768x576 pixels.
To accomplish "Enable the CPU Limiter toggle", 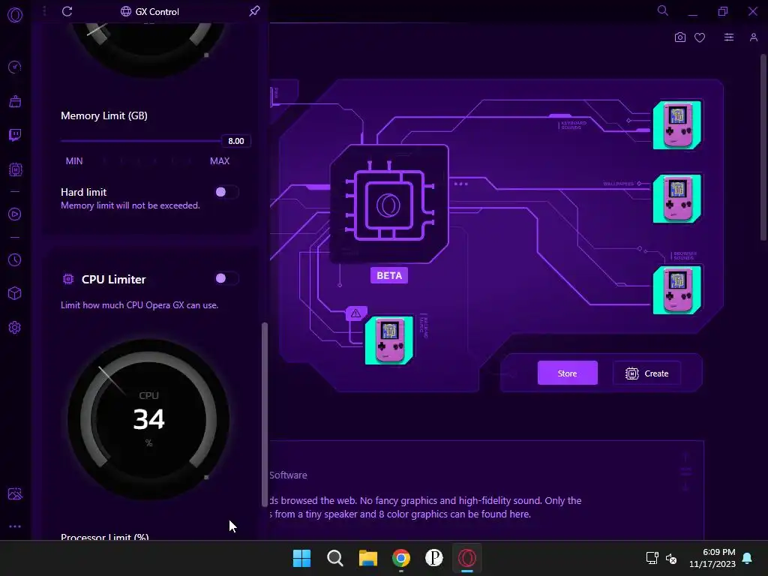I will pyautogui.click(x=226, y=278).
